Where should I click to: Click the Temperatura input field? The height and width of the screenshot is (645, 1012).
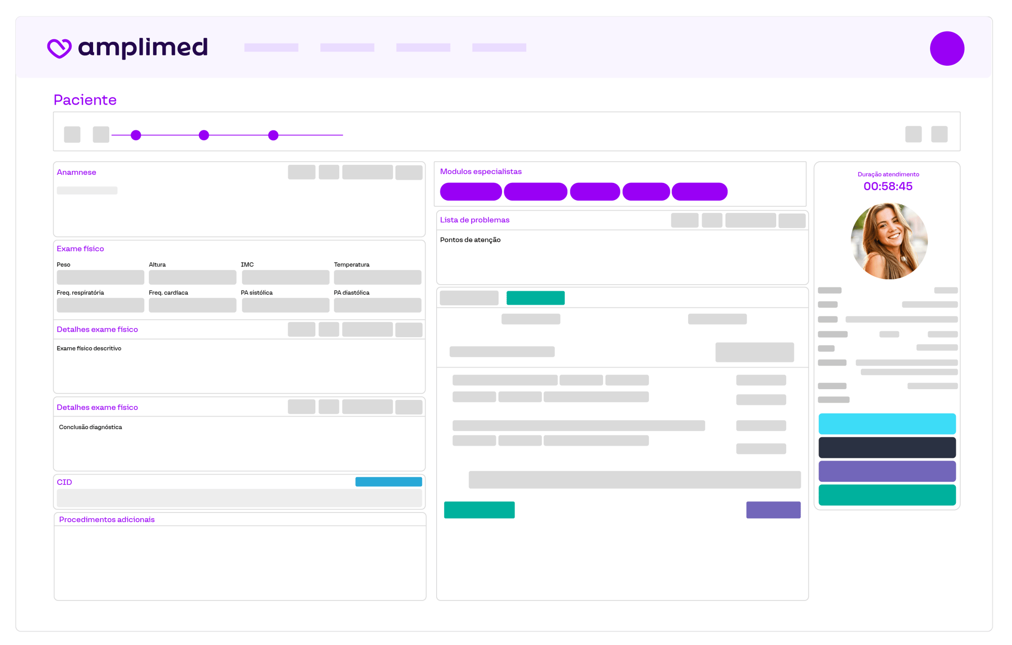pos(377,277)
